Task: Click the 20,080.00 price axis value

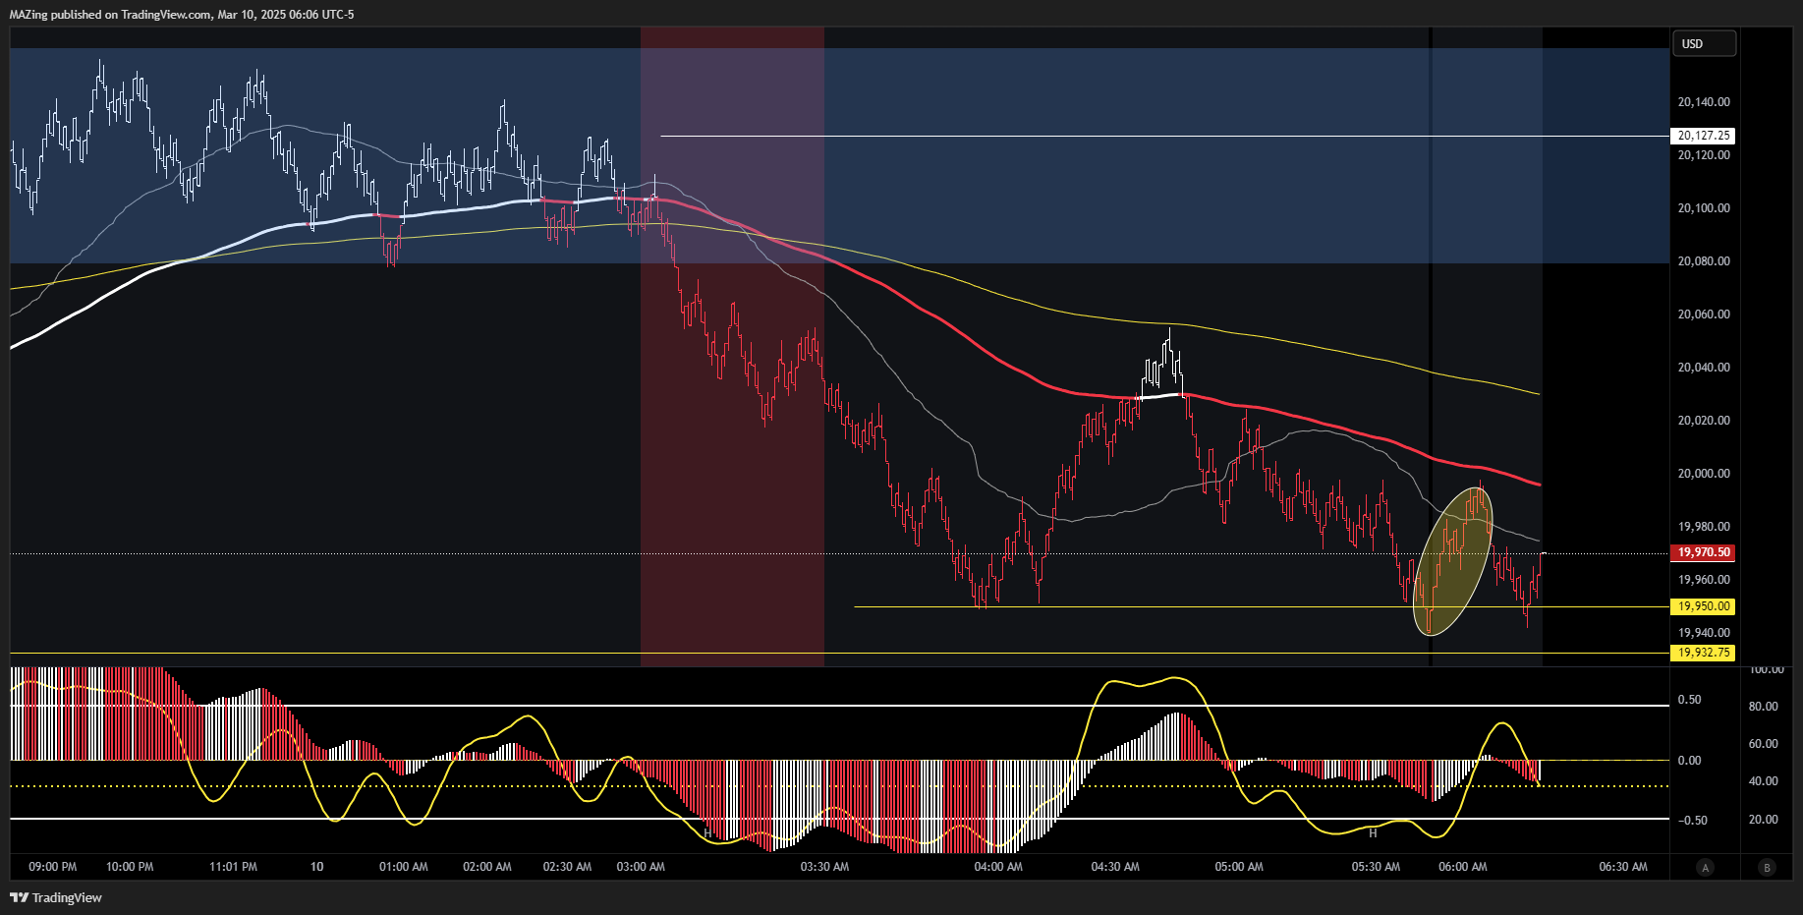Action: tap(1704, 261)
